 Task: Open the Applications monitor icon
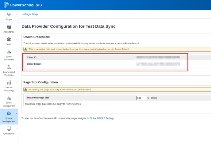(9, 129)
